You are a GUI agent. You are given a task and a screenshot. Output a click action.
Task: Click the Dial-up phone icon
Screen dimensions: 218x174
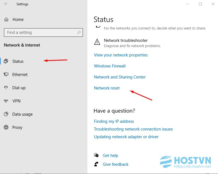click(6, 88)
